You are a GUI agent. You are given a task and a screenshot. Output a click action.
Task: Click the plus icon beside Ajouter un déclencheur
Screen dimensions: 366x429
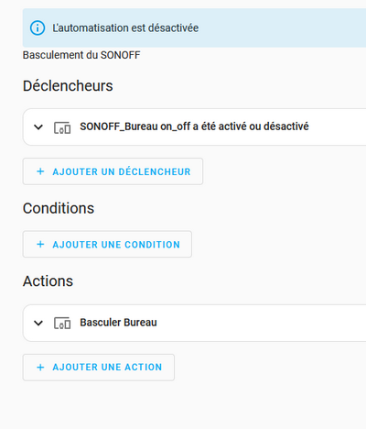[40, 171]
